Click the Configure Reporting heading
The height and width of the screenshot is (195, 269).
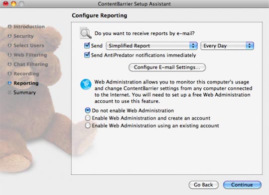[100, 15]
